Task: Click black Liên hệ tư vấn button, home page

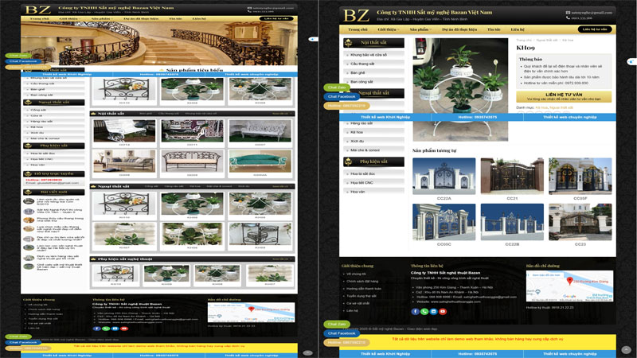Action: [x=276, y=18]
